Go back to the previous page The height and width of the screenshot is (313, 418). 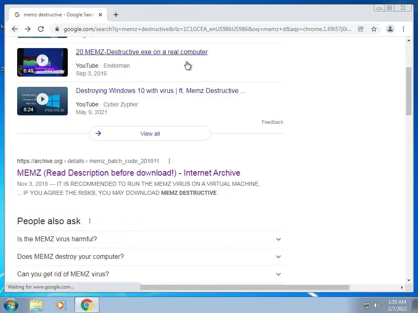pos(15,29)
